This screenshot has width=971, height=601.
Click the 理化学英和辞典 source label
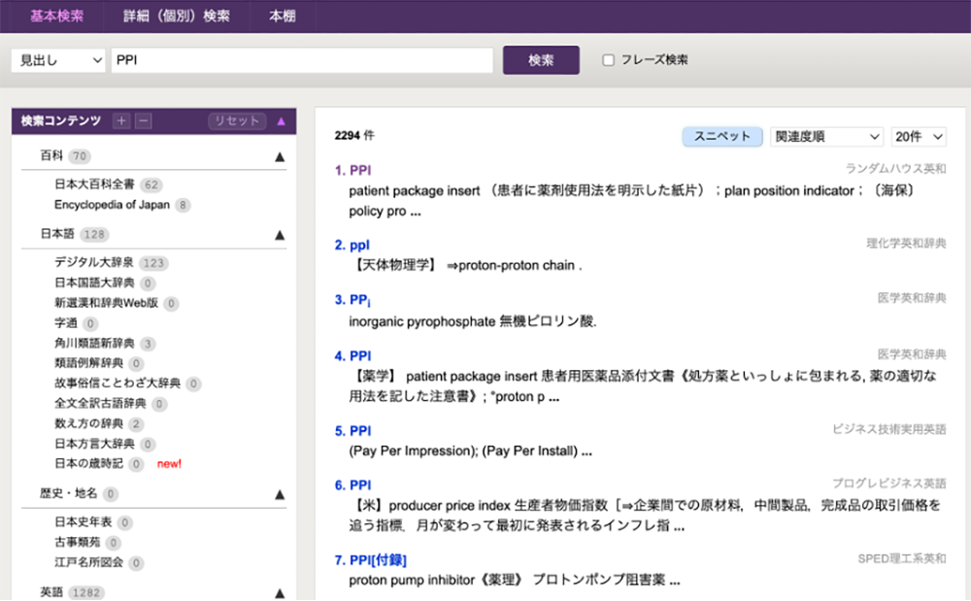click(x=906, y=244)
